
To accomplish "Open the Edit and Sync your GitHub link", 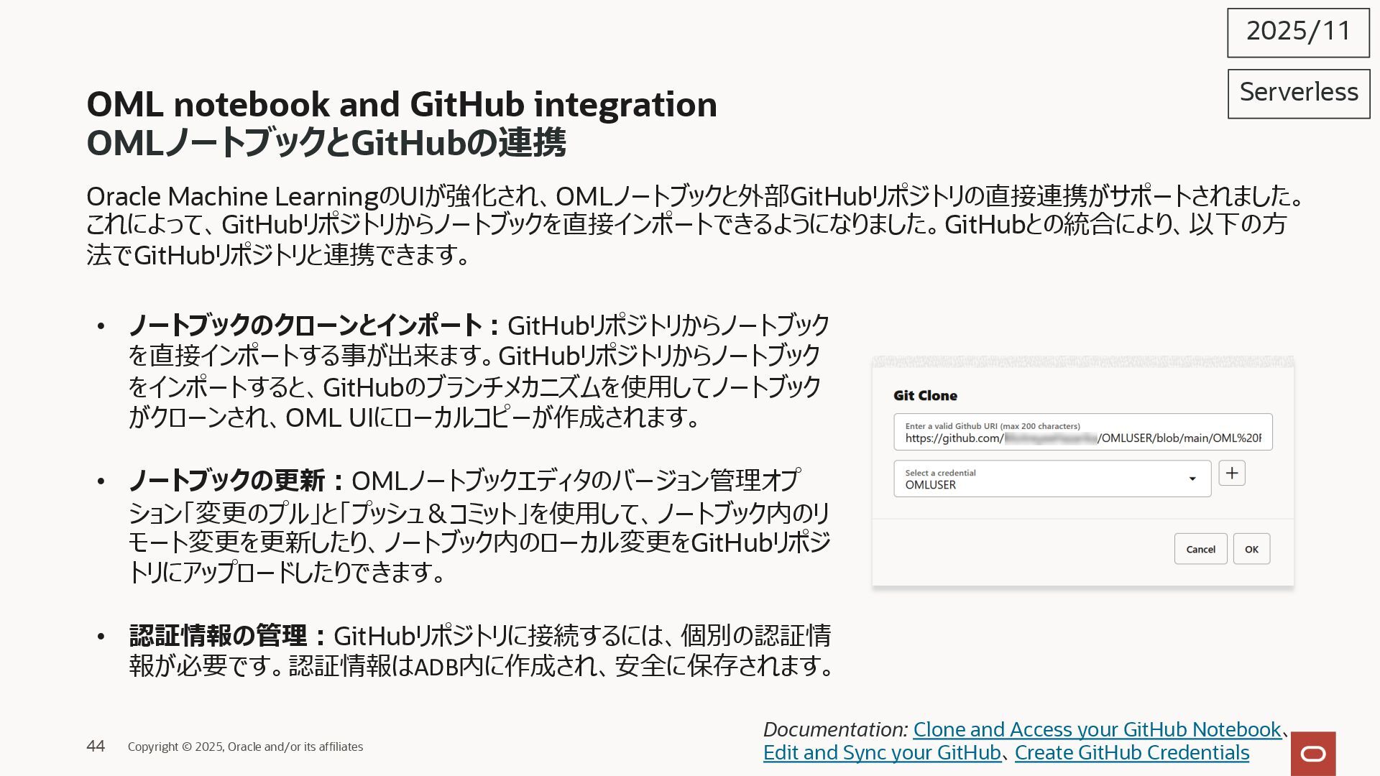I will coord(882,752).
